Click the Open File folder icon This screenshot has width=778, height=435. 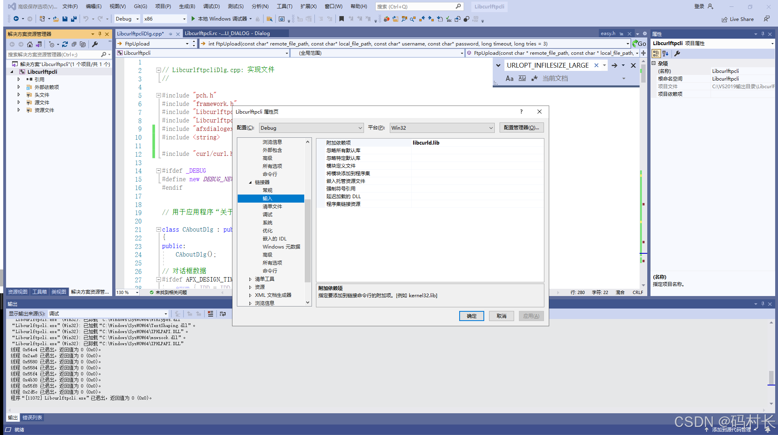pyautogui.click(x=56, y=19)
